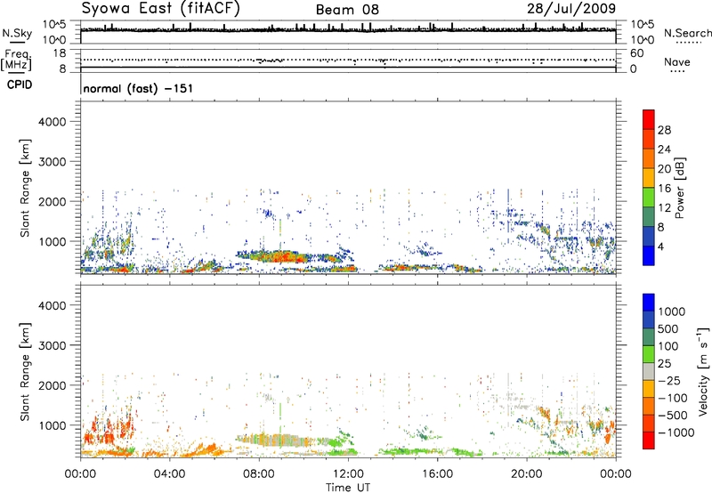Click the '-1000' velocity colorbar value
This screenshot has height=493, width=712.
tap(676, 432)
